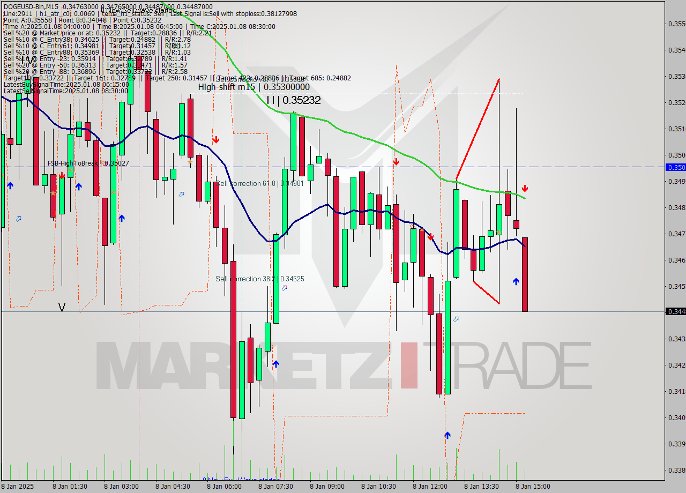Select the 'V' wave label
686x493 pixels.
(62, 308)
